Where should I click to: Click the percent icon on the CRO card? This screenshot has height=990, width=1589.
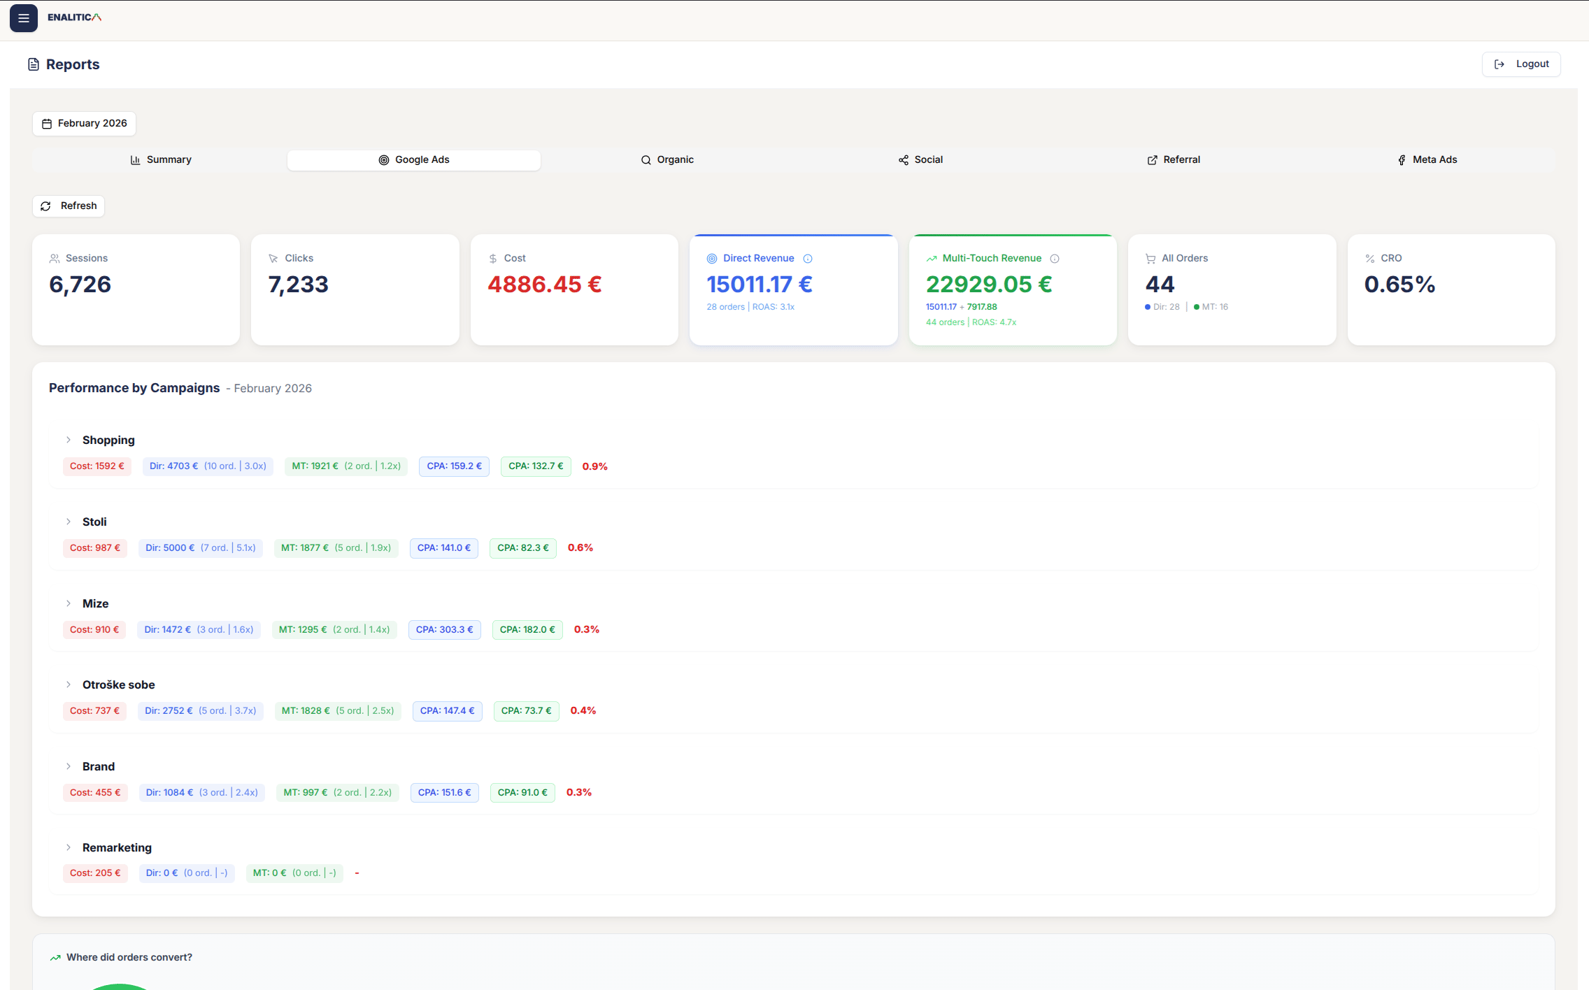(1369, 258)
